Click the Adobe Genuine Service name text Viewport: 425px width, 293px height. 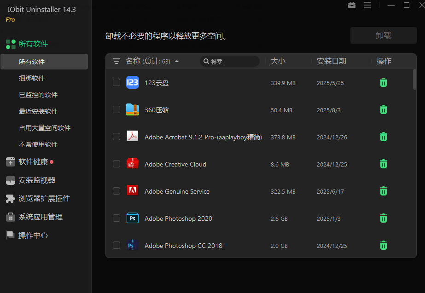point(177,191)
